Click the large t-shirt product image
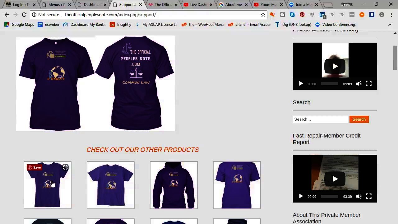The image size is (398, 224). coord(95,83)
